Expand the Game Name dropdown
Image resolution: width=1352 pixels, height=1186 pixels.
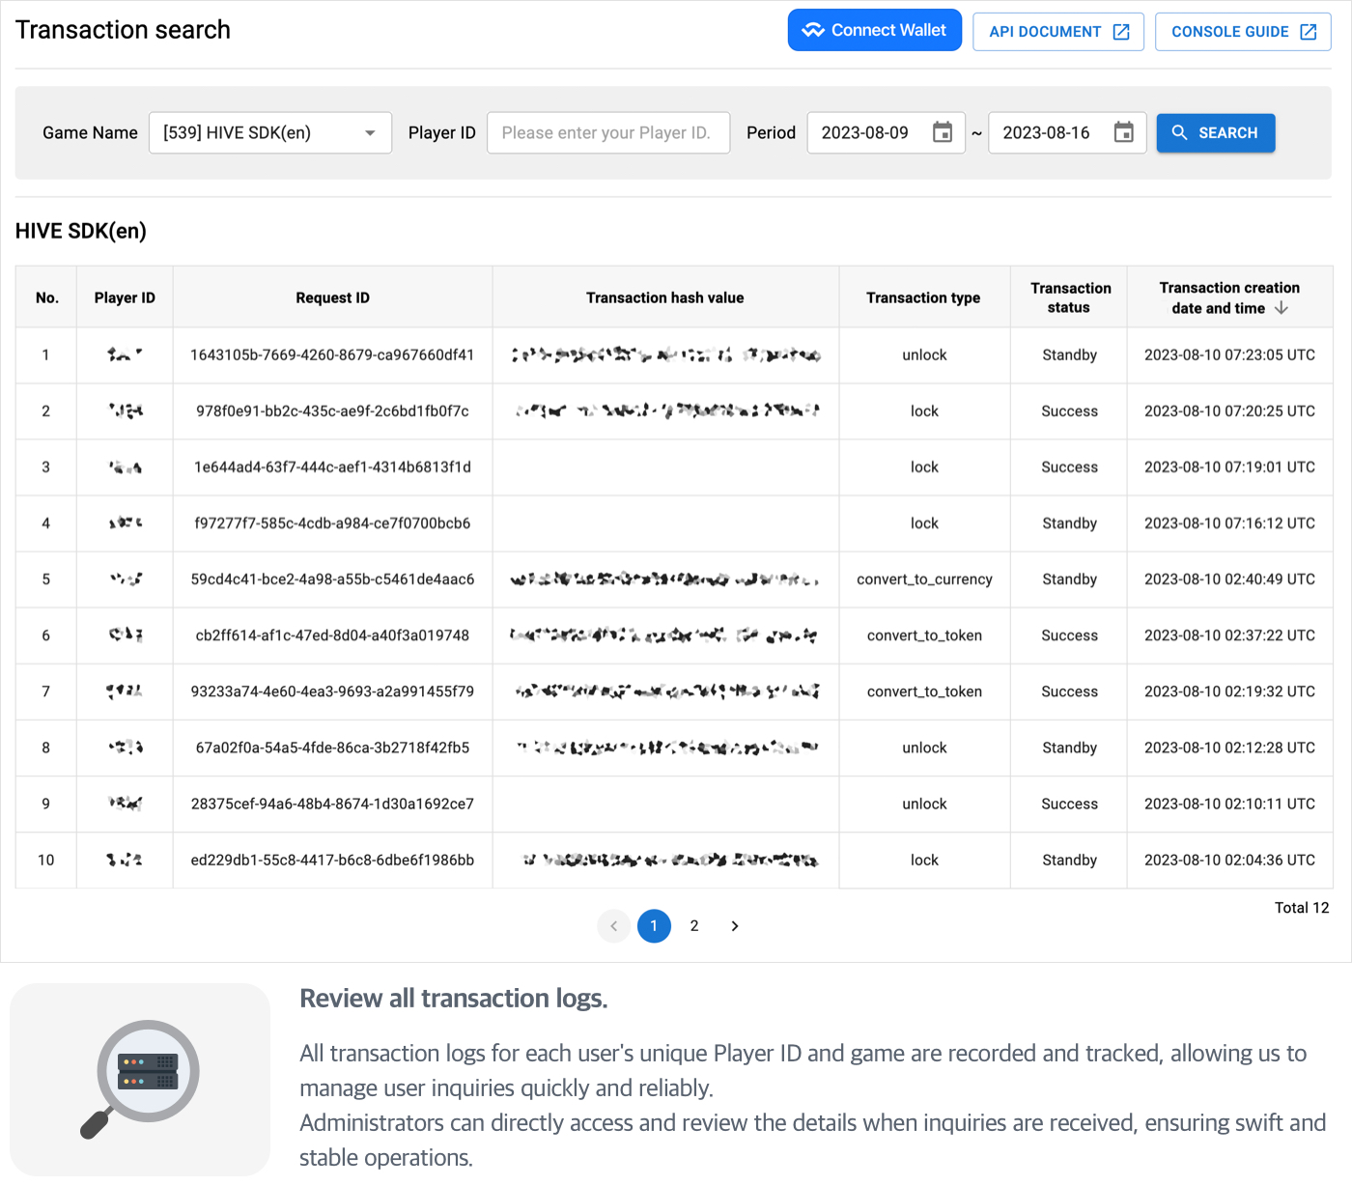[x=270, y=132]
